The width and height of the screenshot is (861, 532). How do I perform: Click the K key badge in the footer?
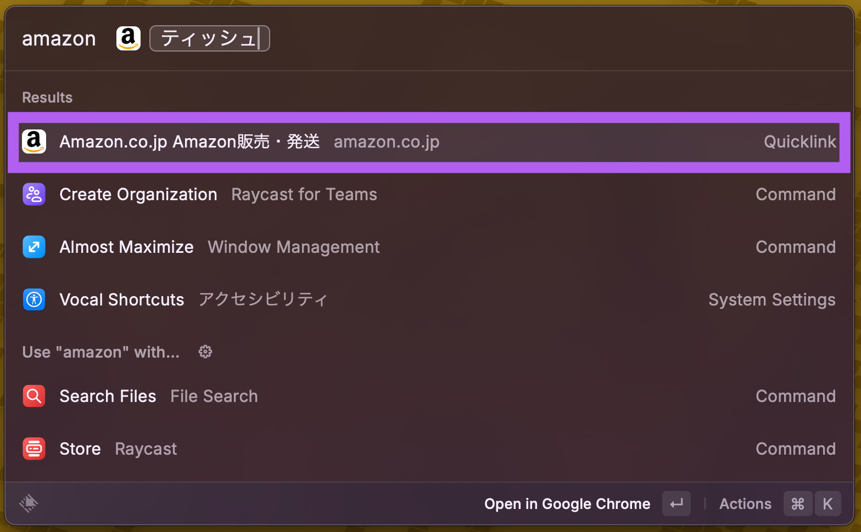(828, 503)
